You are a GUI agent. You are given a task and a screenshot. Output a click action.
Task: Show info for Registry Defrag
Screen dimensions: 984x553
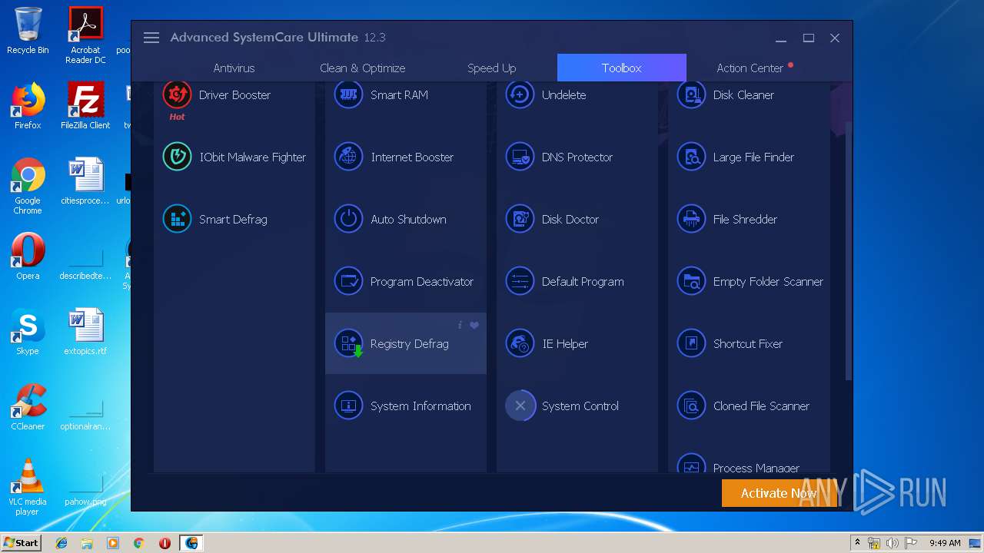point(460,325)
